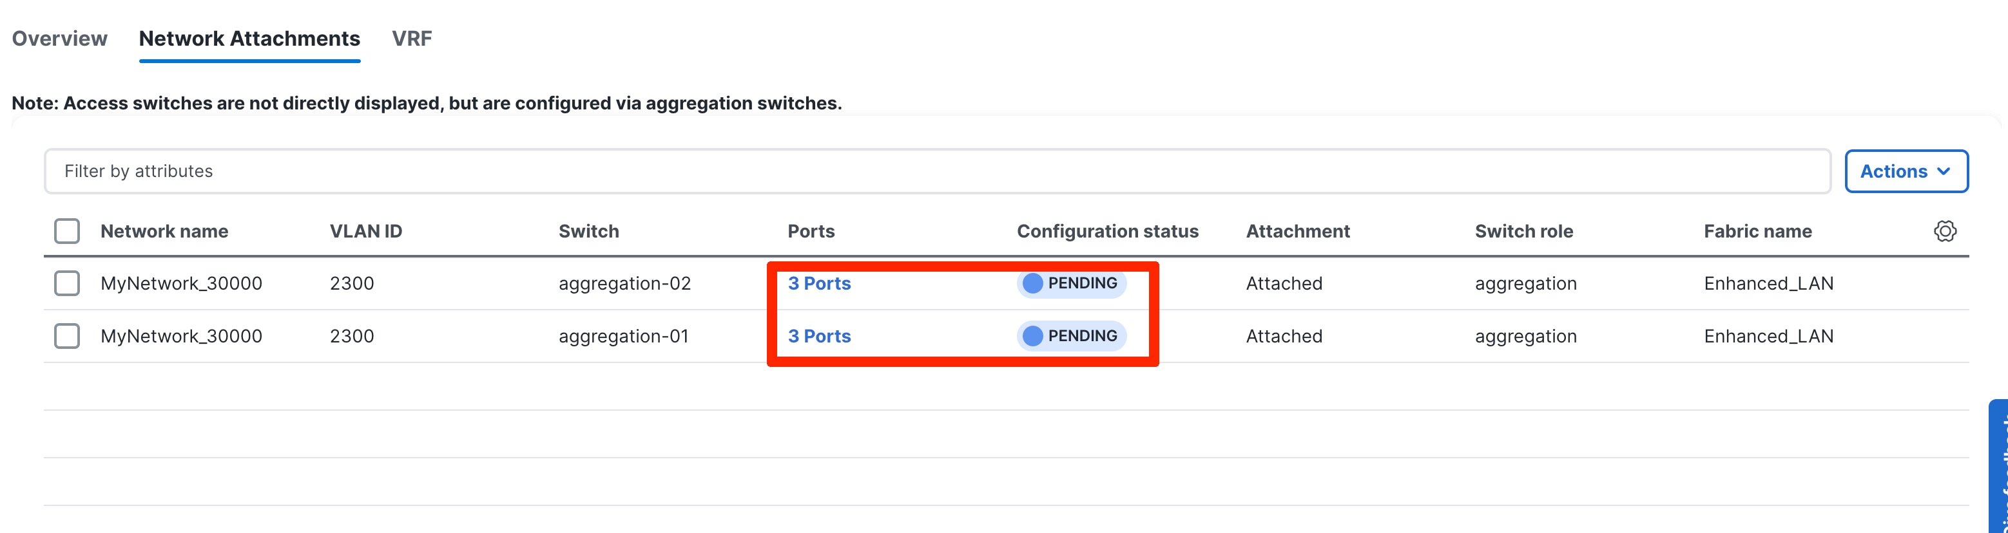The width and height of the screenshot is (2008, 533).
Task: Open the Actions dropdown menu
Action: (x=1894, y=171)
